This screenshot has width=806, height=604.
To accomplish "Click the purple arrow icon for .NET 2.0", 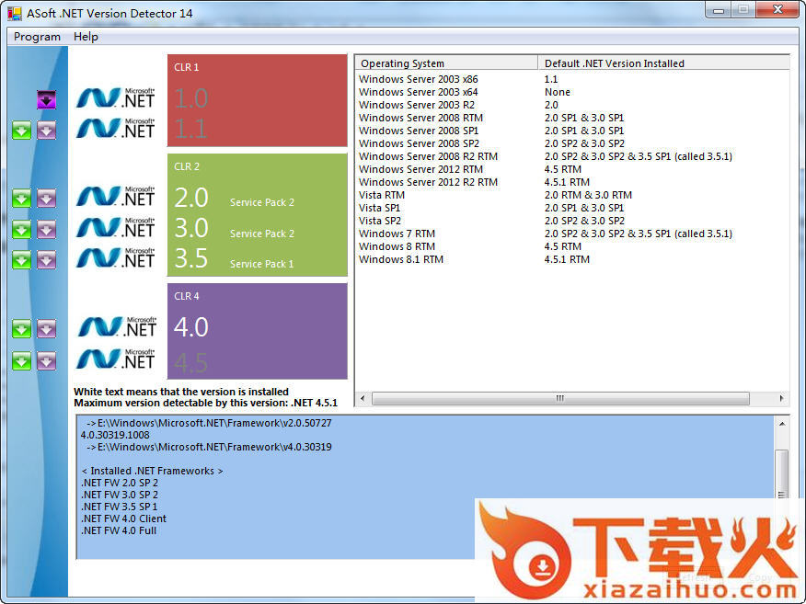I will [46, 199].
